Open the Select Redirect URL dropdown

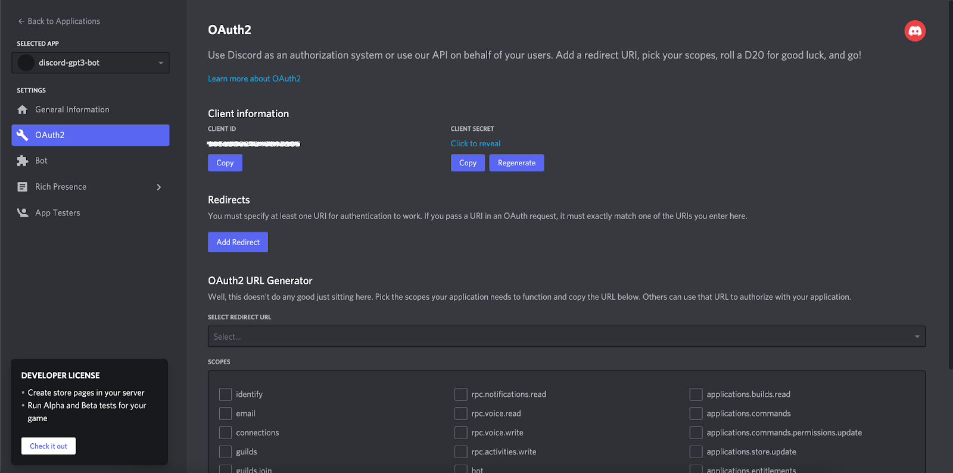(x=566, y=336)
